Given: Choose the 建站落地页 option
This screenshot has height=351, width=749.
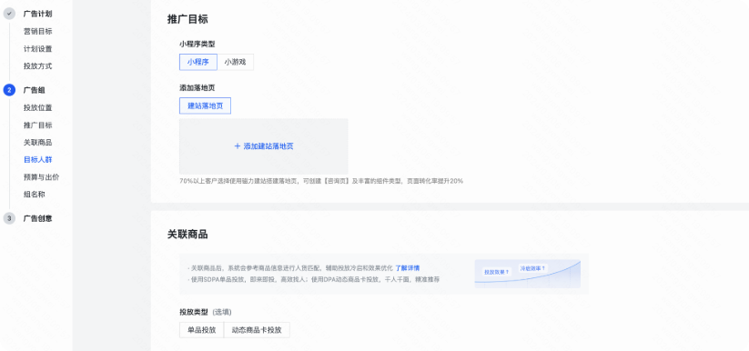Looking at the screenshot, I should (x=205, y=105).
